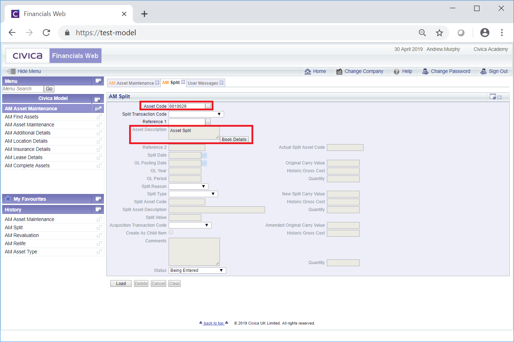
Task: Open the browser three-dot menu
Action: click(x=502, y=33)
